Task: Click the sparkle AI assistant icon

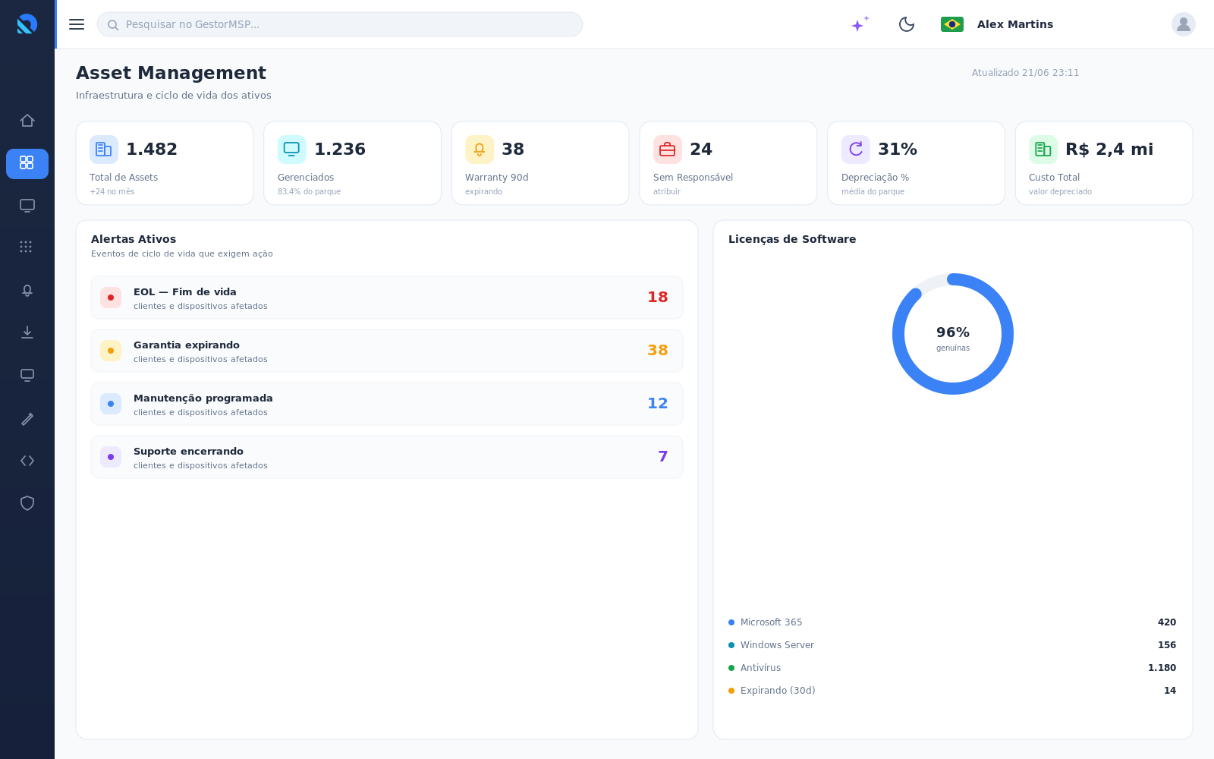Action: (860, 24)
